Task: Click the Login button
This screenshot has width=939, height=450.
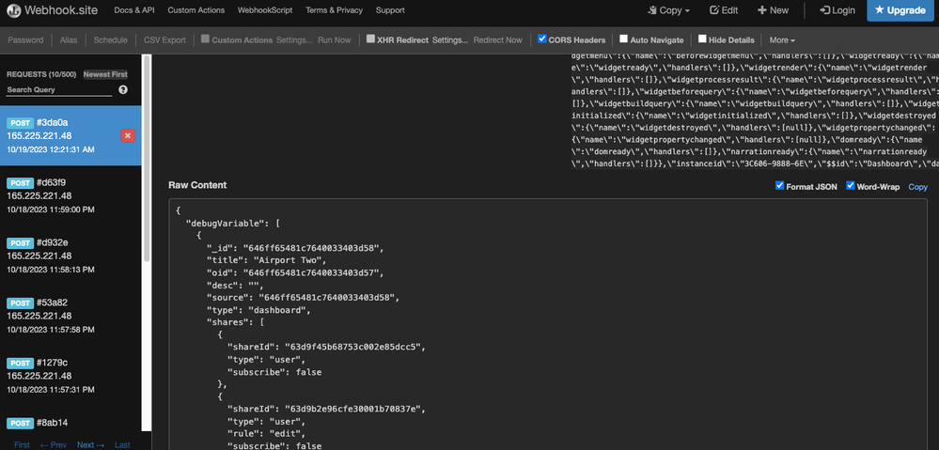Action: click(x=837, y=10)
